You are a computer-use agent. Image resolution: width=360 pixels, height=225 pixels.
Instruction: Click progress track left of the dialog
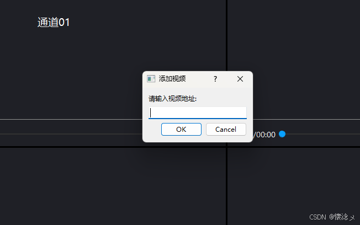pyautogui.click(x=71, y=134)
